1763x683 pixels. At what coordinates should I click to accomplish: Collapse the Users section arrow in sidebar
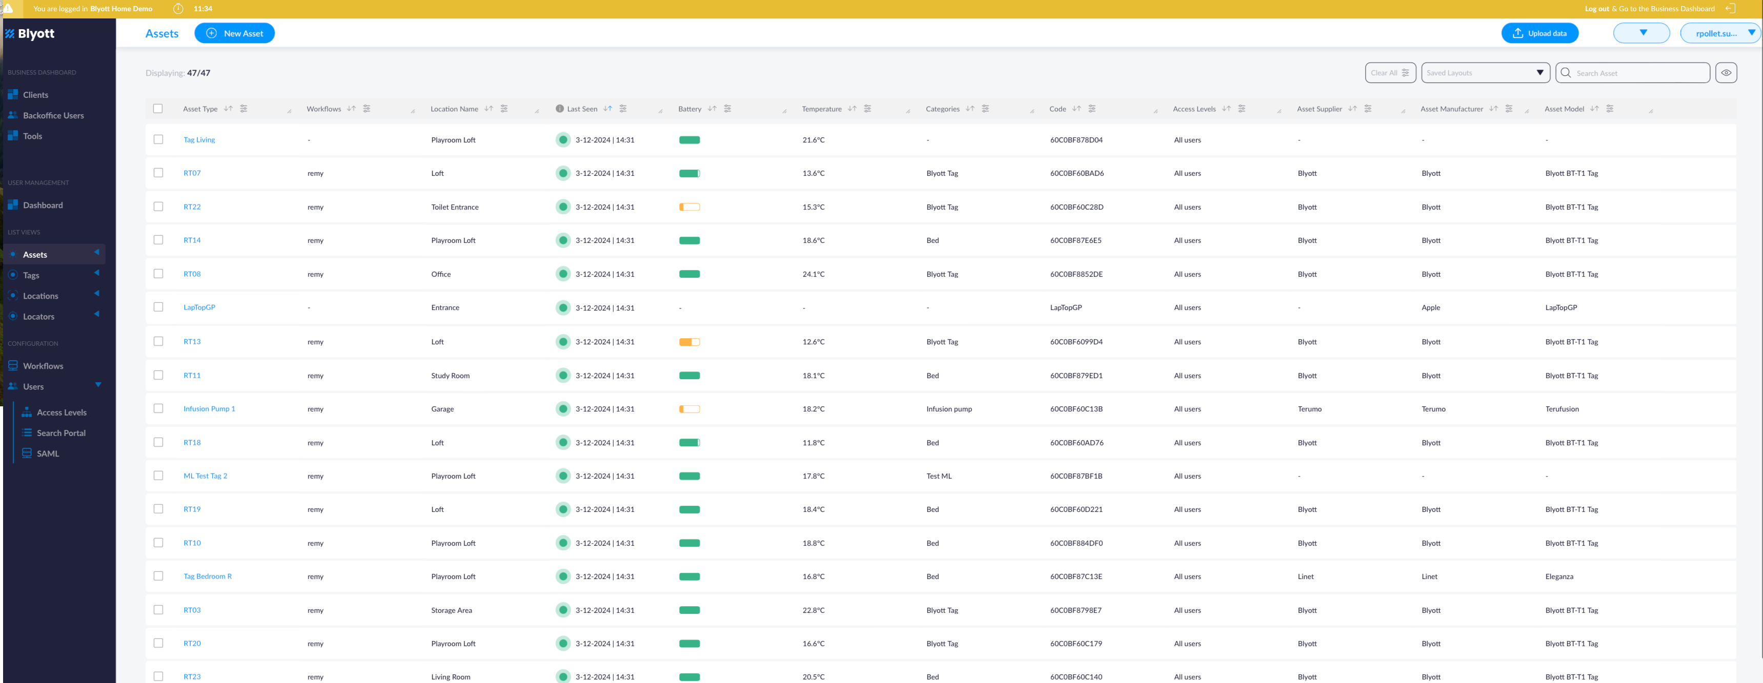click(98, 385)
